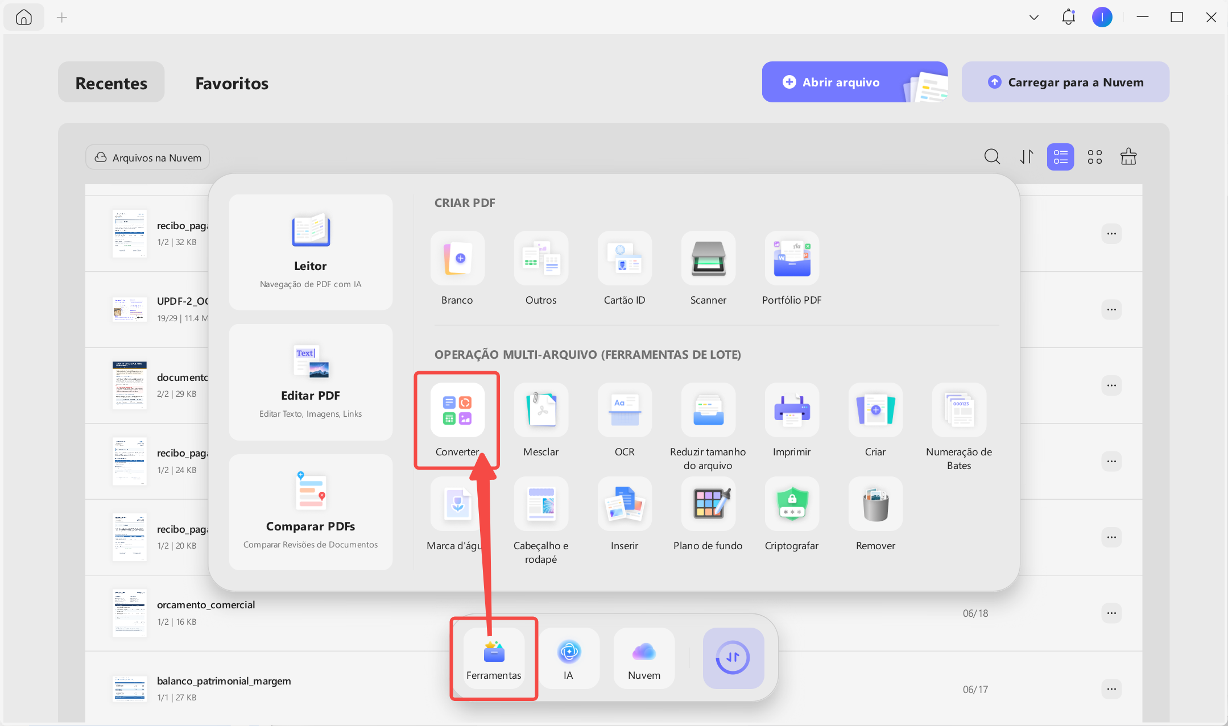1228x726 pixels.
Task: Open more options for 20 KB recibo_pag row
Action: coord(1111,537)
